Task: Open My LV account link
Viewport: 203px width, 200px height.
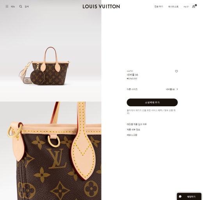Action: pyautogui.click(x=186, y=7)
